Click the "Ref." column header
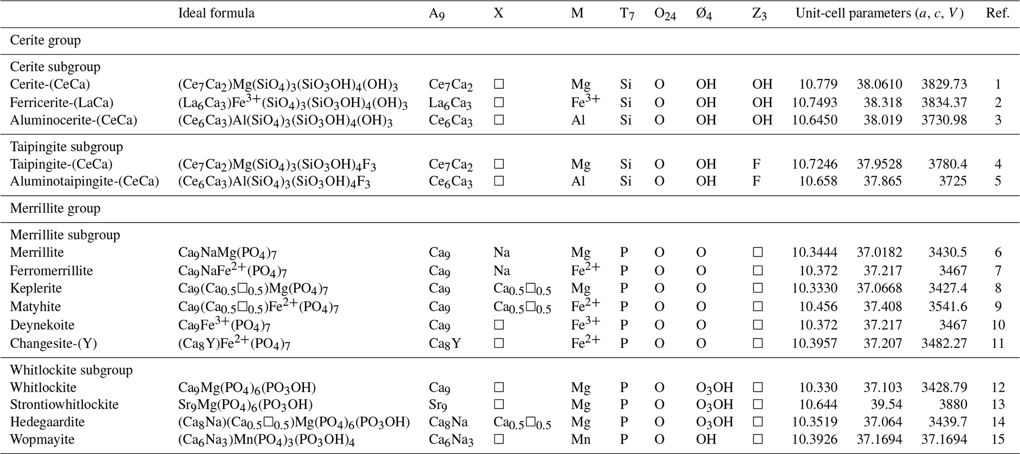Viewport: 1020px width, 454px height. click(997, 13)
